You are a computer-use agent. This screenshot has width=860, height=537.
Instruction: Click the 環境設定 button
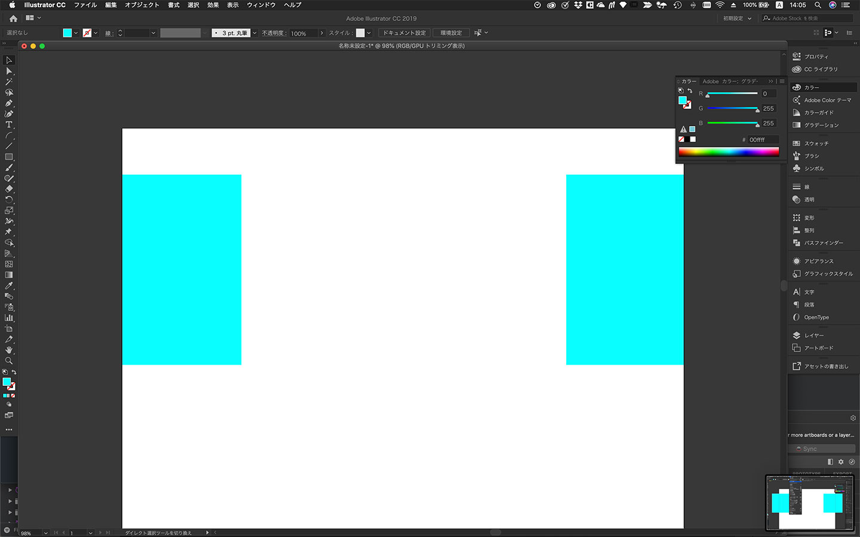click(451, 33)
